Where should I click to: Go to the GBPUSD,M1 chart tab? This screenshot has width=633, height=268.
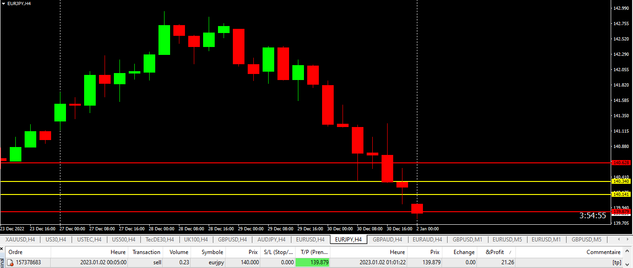click(467, 240)
